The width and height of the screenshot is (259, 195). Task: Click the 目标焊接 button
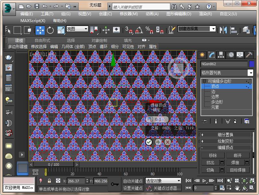tap(238, 170)
